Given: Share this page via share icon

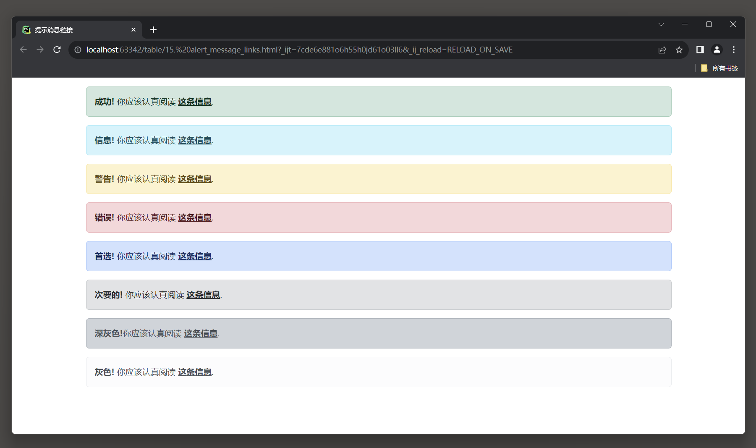Looking at the screenshot, I should [662, 50].
